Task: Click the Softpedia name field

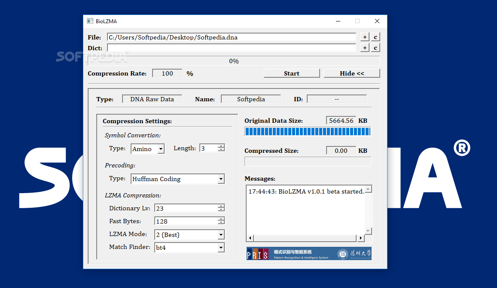Action: click(x=251, y=99)
